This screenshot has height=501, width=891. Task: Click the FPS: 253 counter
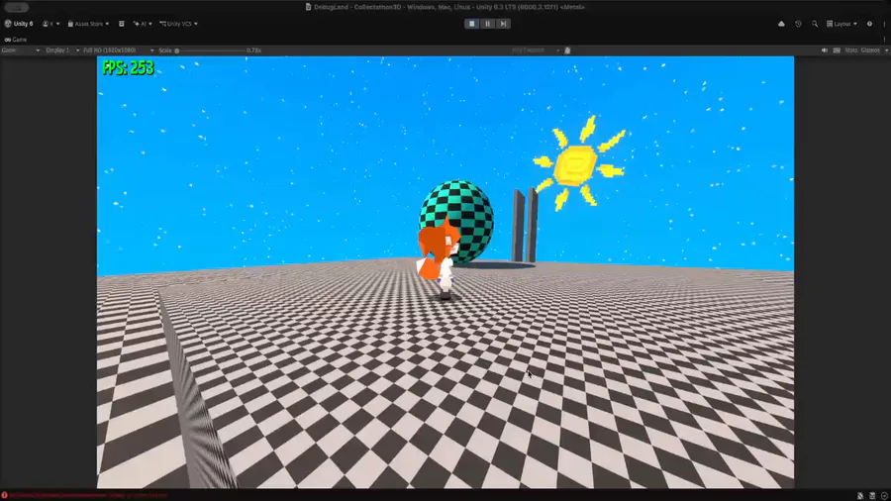point(128,68)
